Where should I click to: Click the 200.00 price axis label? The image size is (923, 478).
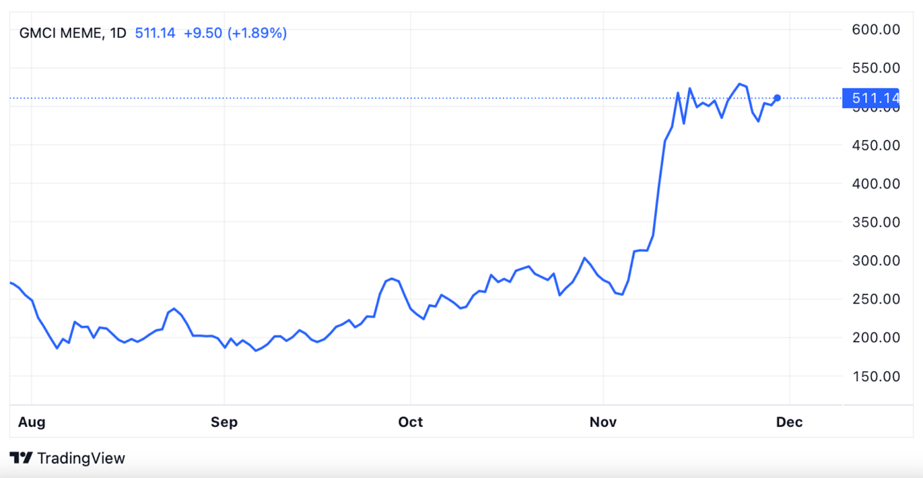pyautogui.click(x=876, y=337)
